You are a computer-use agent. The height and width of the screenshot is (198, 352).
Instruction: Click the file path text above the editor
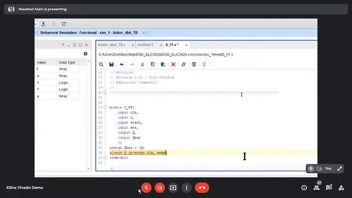tap(166, 54)
